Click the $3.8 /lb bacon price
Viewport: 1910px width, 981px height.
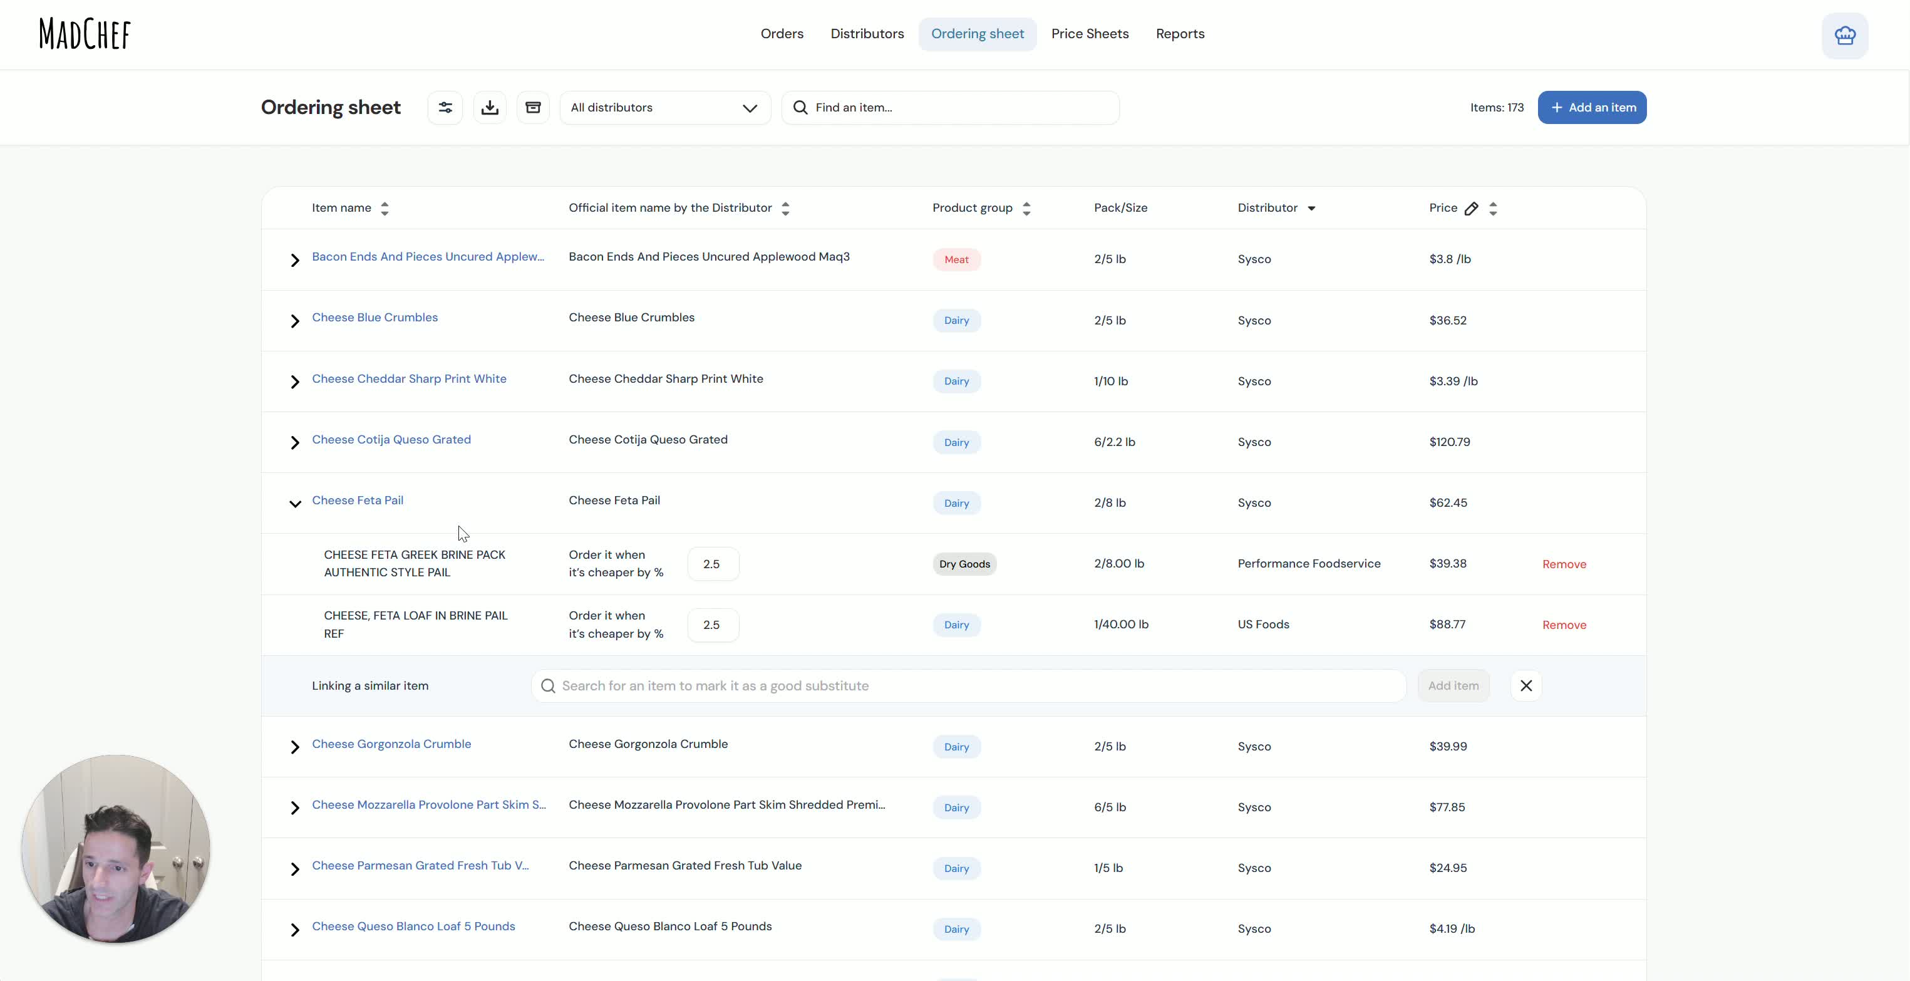(x=1450, y=259)
